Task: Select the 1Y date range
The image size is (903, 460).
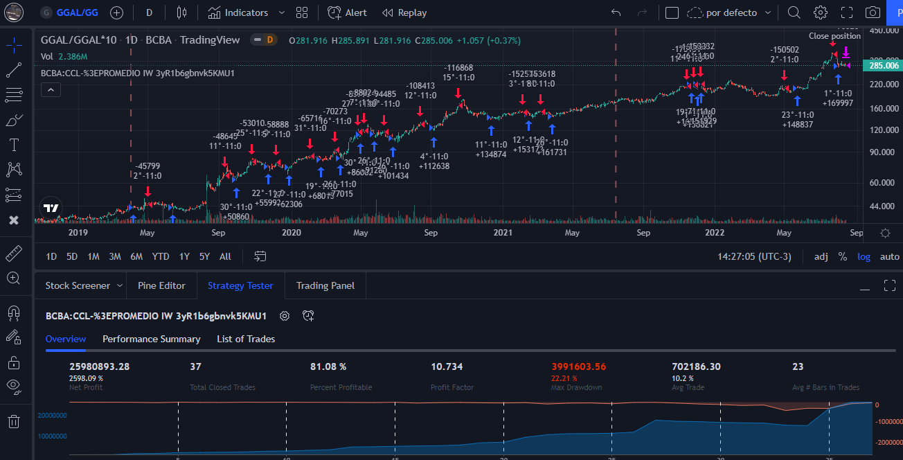Action: pyautogui.click(x=184, y=256)
